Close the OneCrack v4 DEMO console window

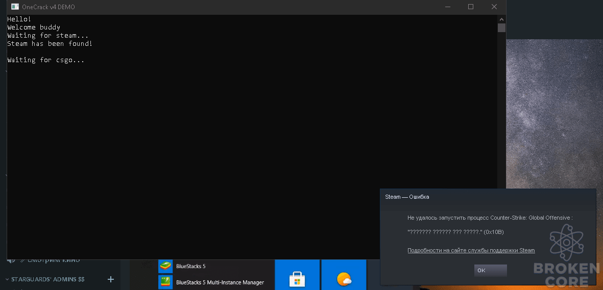(x=494, y=7)
